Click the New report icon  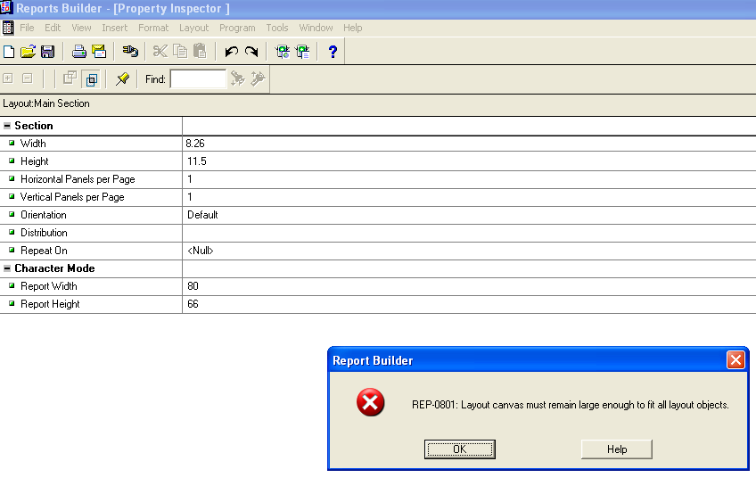tap(9, 52)
